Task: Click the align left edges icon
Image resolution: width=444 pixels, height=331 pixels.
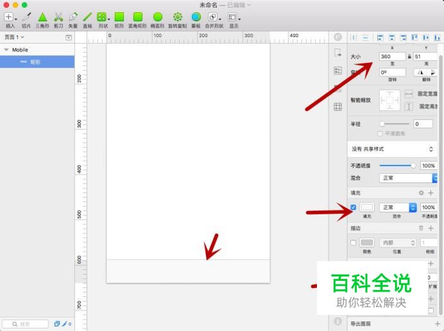Action: tap(380, 37)
